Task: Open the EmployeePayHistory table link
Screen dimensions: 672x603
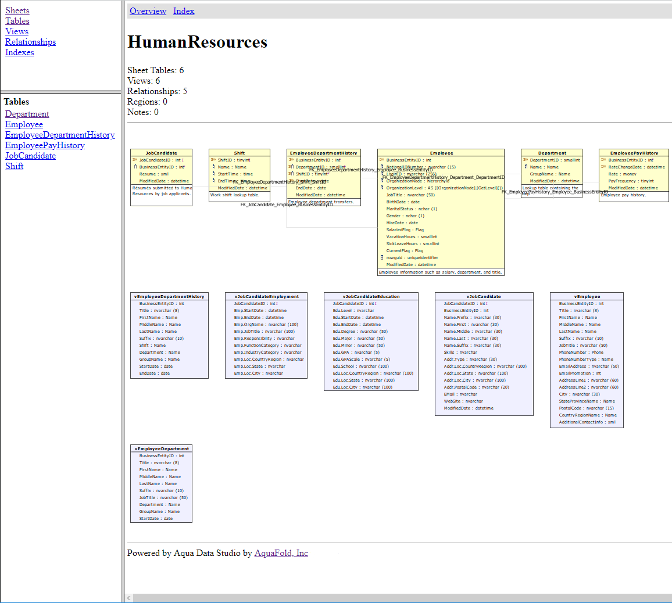Action: [45, 145]
